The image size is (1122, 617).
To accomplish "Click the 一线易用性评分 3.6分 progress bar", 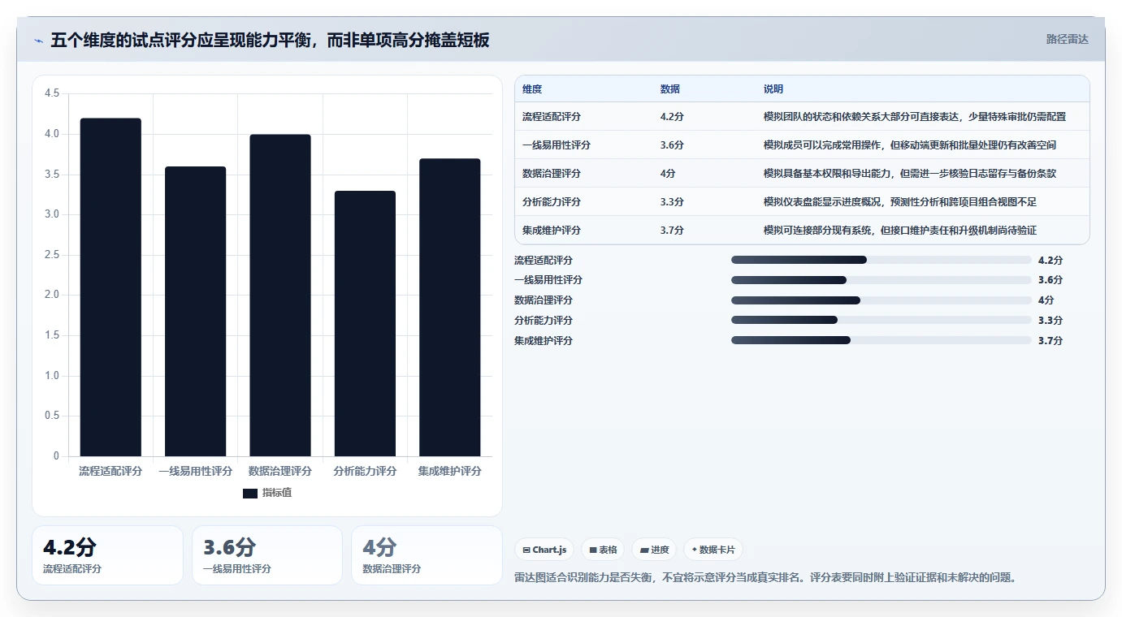I will click(881, 280).
